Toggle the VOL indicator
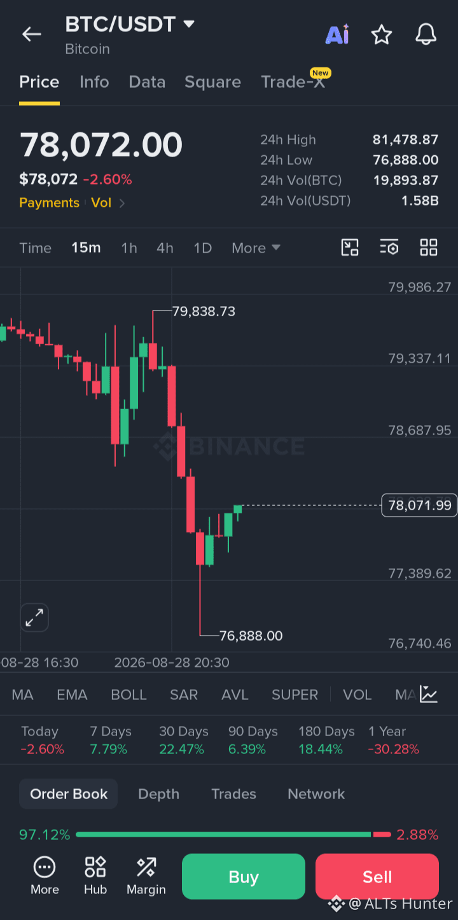The width and height of the screenshot is (458, 920). [357, 695]
